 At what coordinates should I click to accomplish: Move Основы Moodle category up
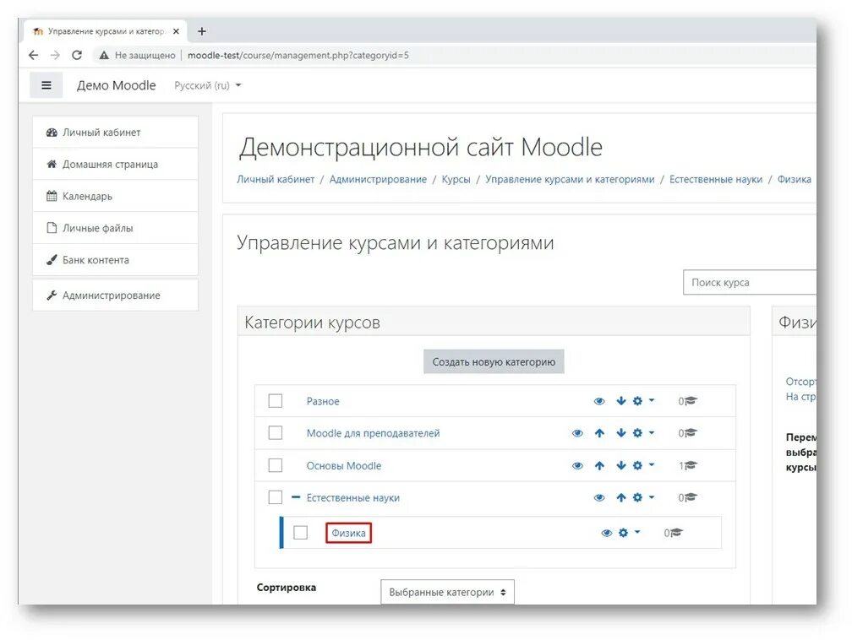(599, 466)
